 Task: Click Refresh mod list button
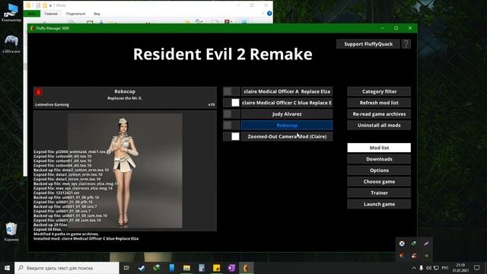click(x=379, y=103)
